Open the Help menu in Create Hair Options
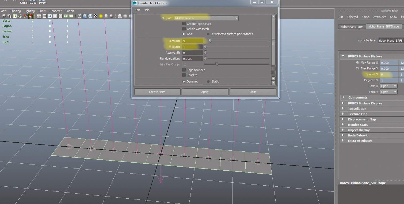Image resolution: width=404 pixels, height=204 pixels. click(147, 10)
